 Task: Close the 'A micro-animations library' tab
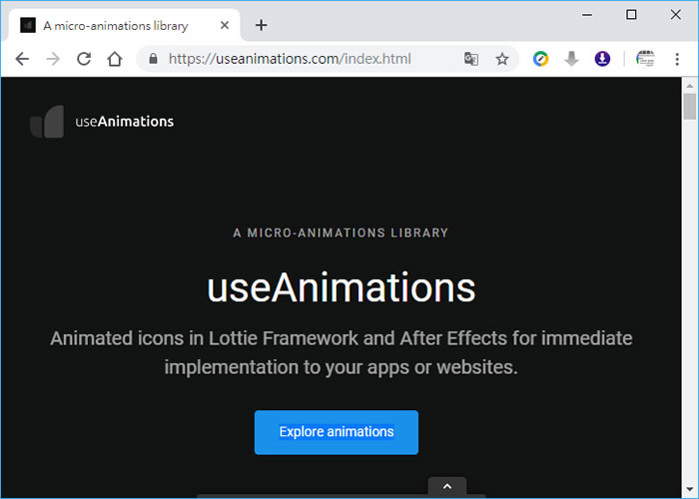click(227, 25)
